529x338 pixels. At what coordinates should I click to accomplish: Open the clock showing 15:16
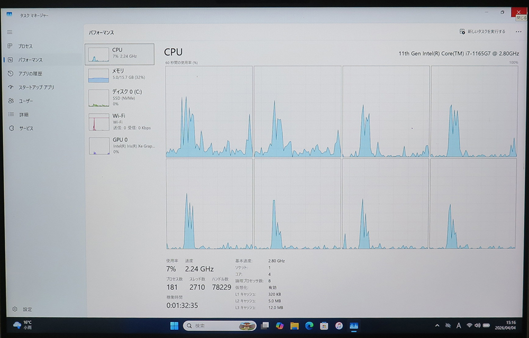[x=505, y=325]
